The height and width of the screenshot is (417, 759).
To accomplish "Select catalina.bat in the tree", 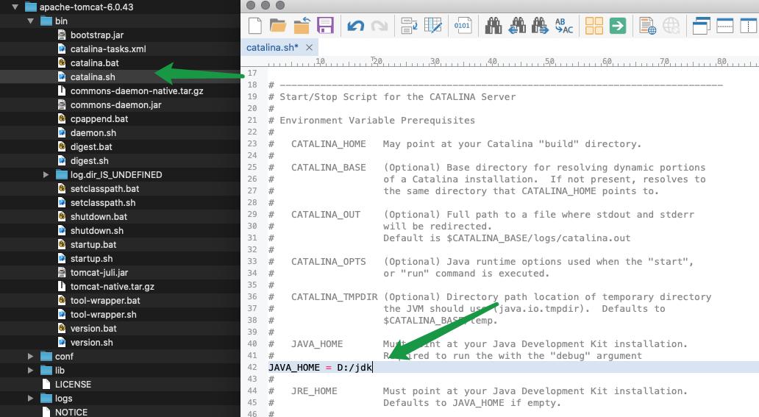I will pyautogui.click(x=94, y=63).
